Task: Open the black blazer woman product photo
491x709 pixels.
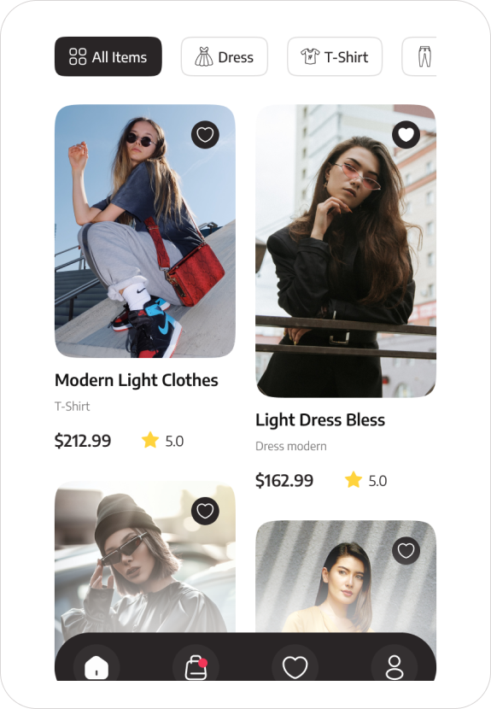Action: (346, 251)
